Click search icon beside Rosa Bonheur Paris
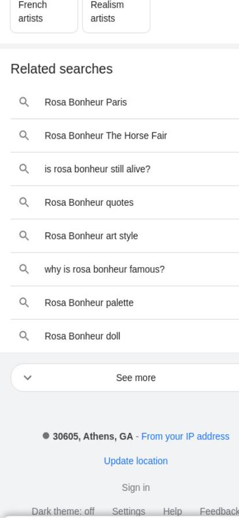 (x=24, y=102)
